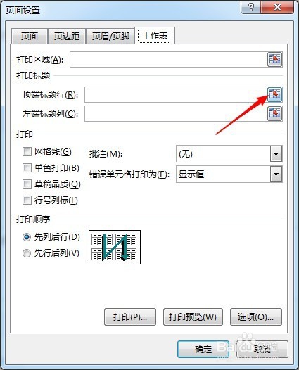
Task: Click the 选项(O)... button
Action: coord(256,317)
